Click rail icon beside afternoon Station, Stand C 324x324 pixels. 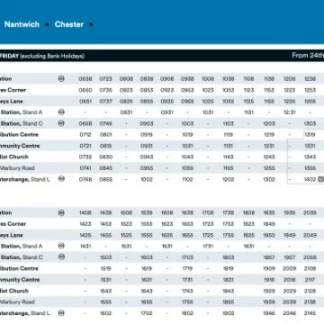pos(61,257)
